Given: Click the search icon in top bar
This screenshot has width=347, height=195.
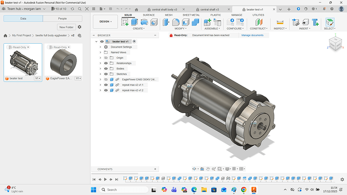Looking at the screenshot, I should click(79, 9).
